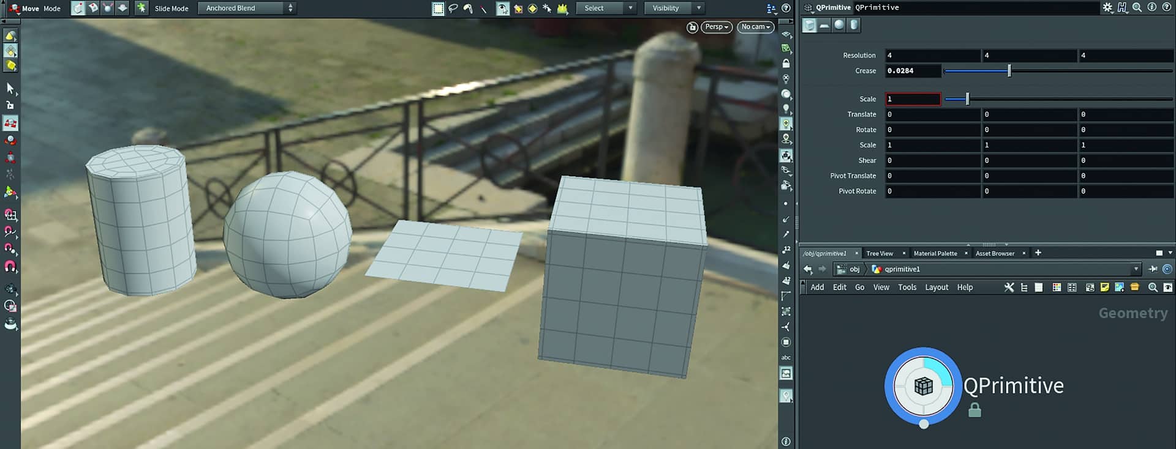Open the parameter gear settings menu
The height and width of the screenshot is (449, 1176).
1107,7
